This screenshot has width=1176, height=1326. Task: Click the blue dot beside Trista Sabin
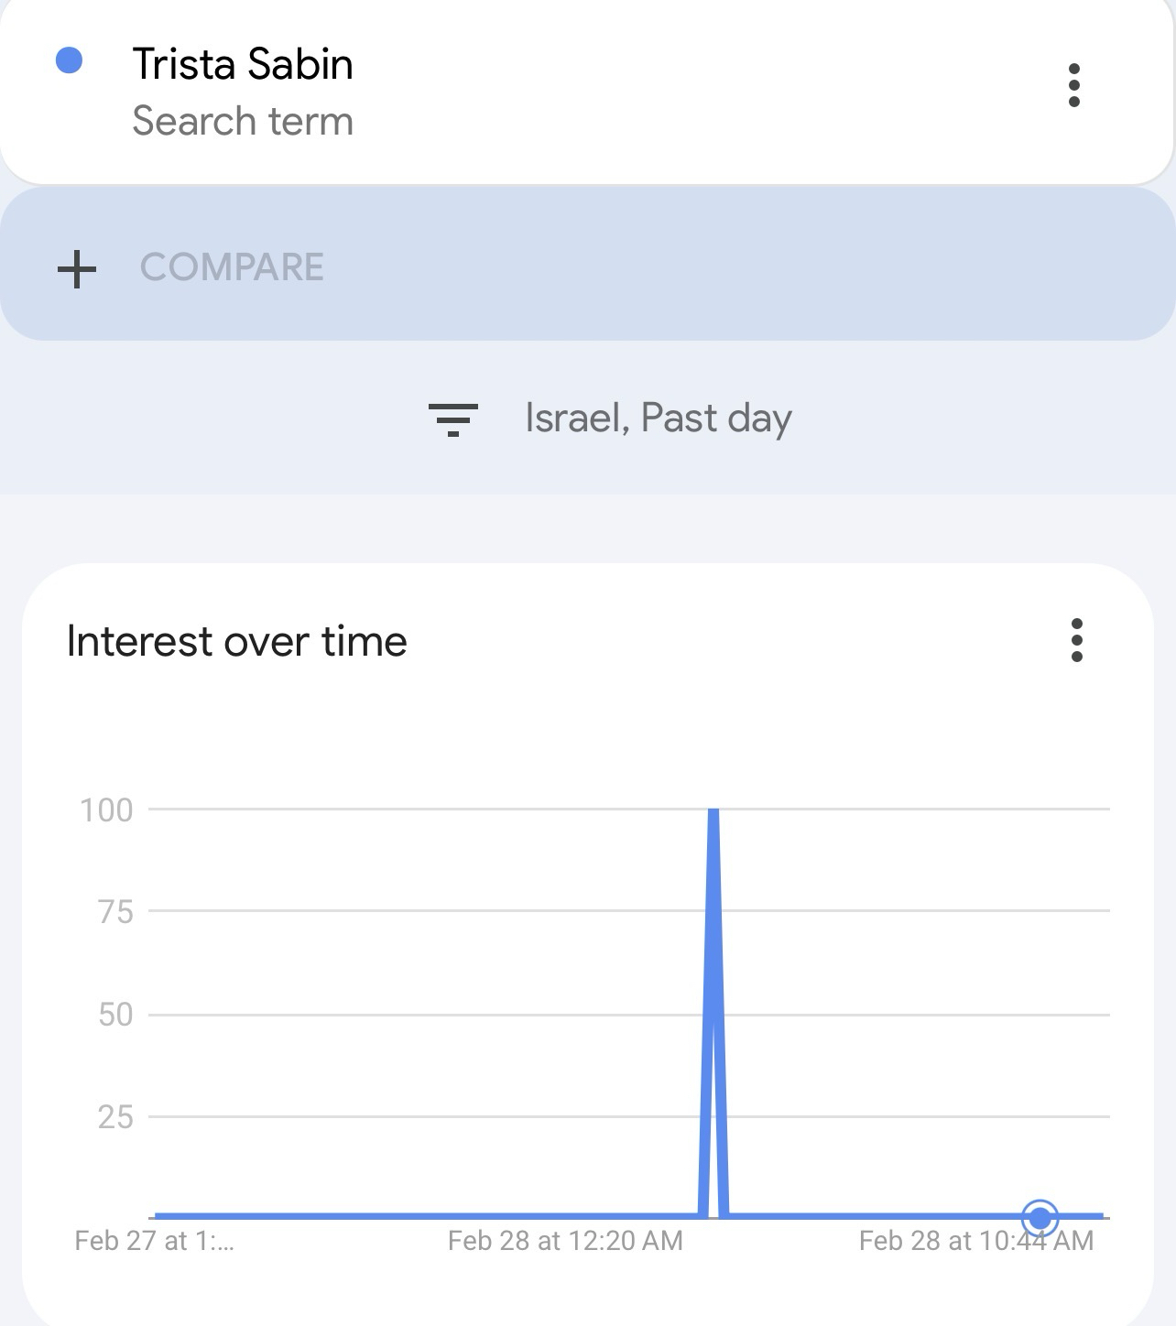(70, 61)
